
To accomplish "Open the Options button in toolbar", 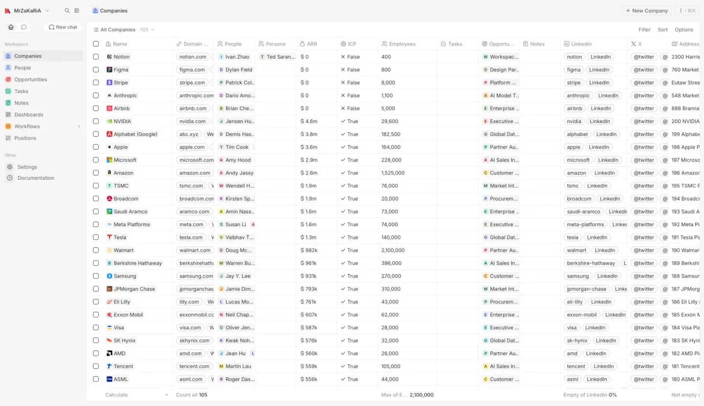I will [x=684, y=30].
